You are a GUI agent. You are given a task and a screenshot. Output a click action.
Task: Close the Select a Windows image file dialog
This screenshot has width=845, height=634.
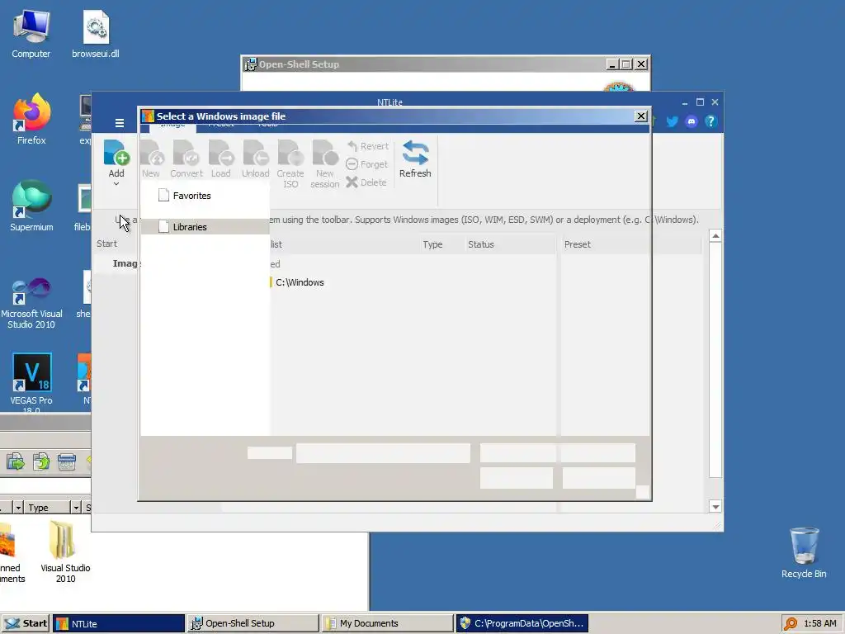(640, 116)
